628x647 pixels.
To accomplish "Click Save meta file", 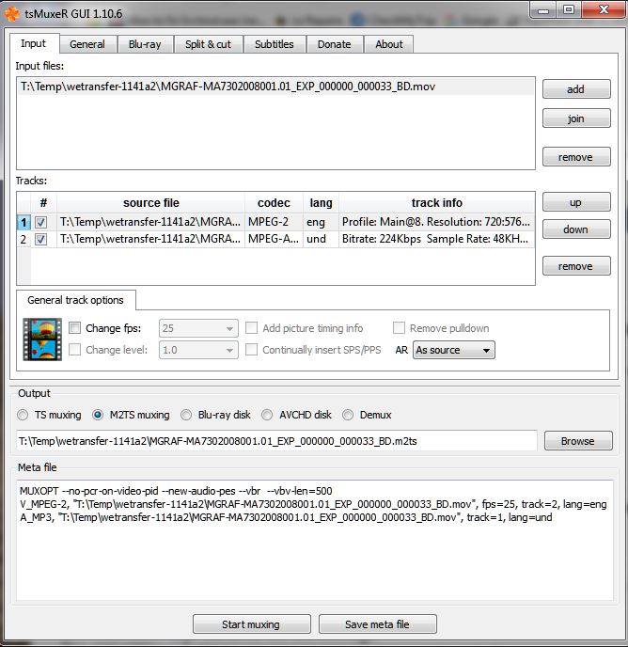I will [378, 624].
